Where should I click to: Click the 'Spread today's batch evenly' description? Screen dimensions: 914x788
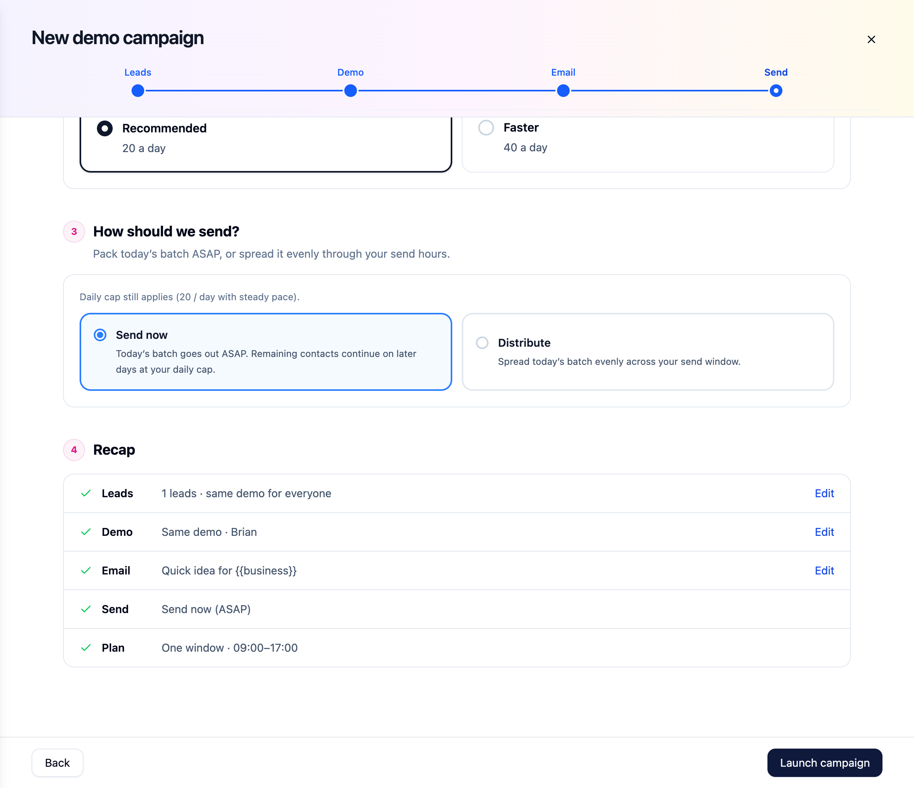619,361
